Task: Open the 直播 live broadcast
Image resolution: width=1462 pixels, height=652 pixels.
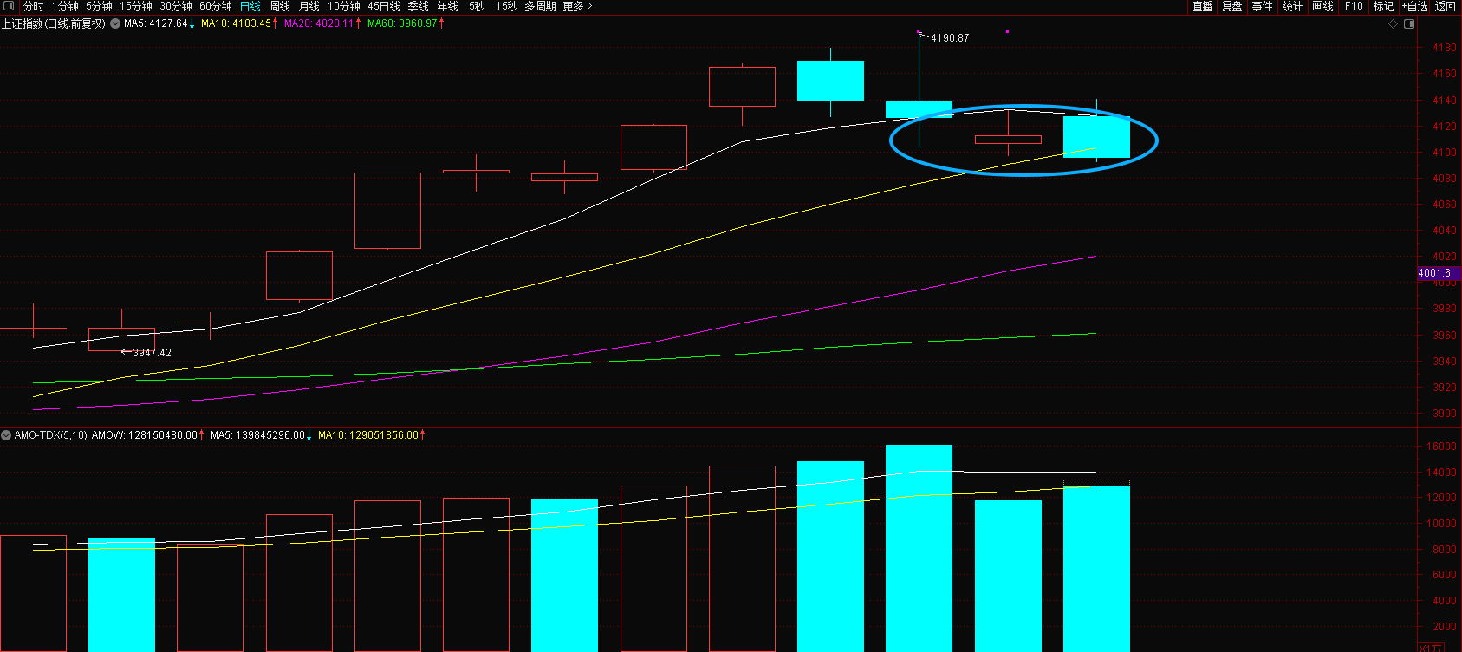Action: (x=1202, y=6)
